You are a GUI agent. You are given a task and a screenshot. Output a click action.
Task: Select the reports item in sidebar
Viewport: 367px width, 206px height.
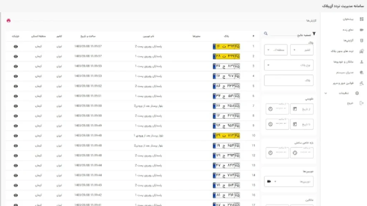(x=348, y=40)
